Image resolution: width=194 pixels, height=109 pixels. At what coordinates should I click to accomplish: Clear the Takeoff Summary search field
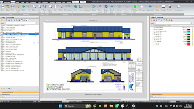(x=192, y=23)
